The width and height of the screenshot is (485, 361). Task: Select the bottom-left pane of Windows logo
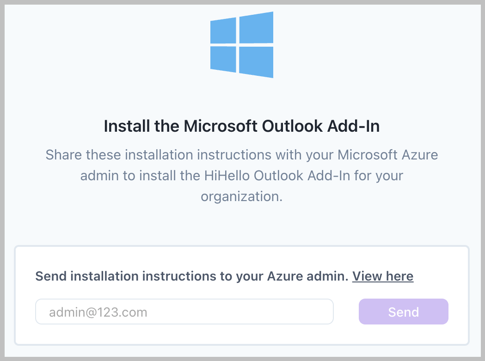pos(223,59)
